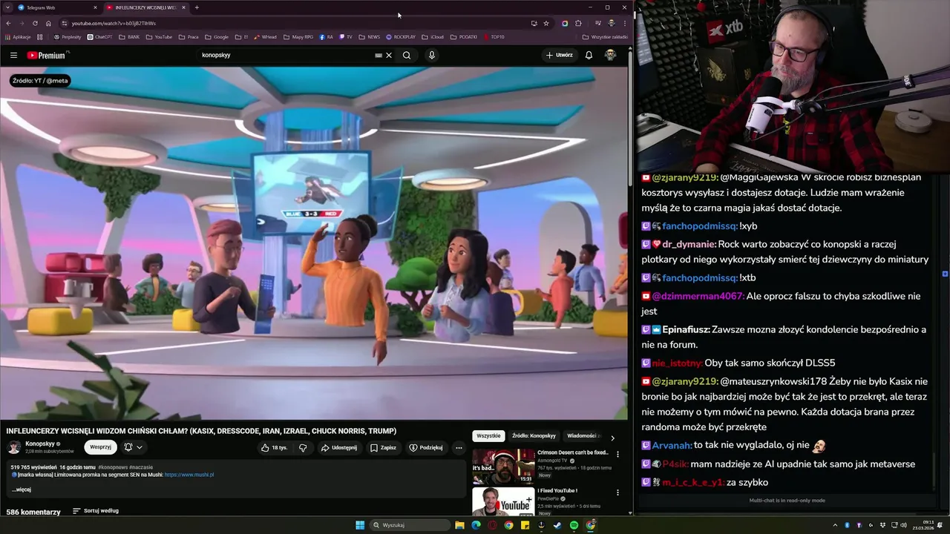This screenshot has height=534, width=950.
Task: Open the Chrome three-dot menu
Action: coord(625,23)
